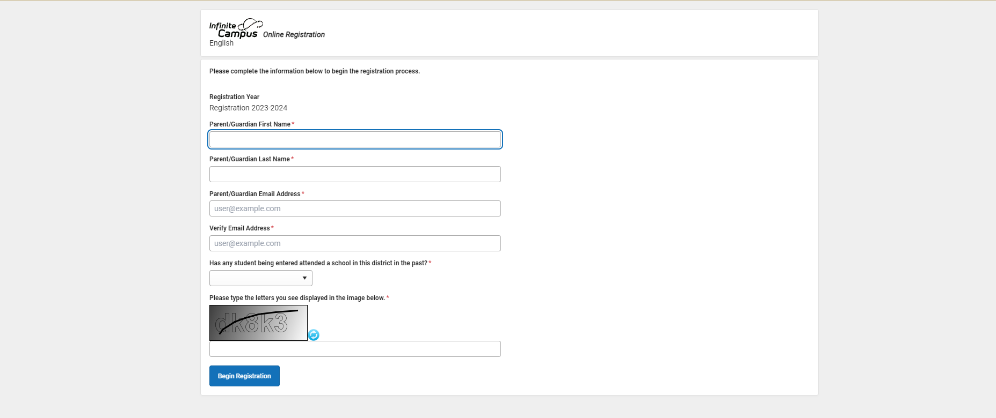Click the Online Registration header text

(x=294, y=34)
